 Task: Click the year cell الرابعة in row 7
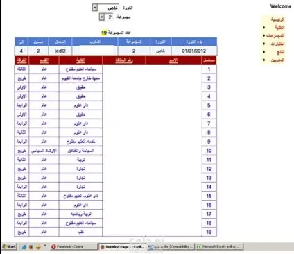click(x=21, y=124)
